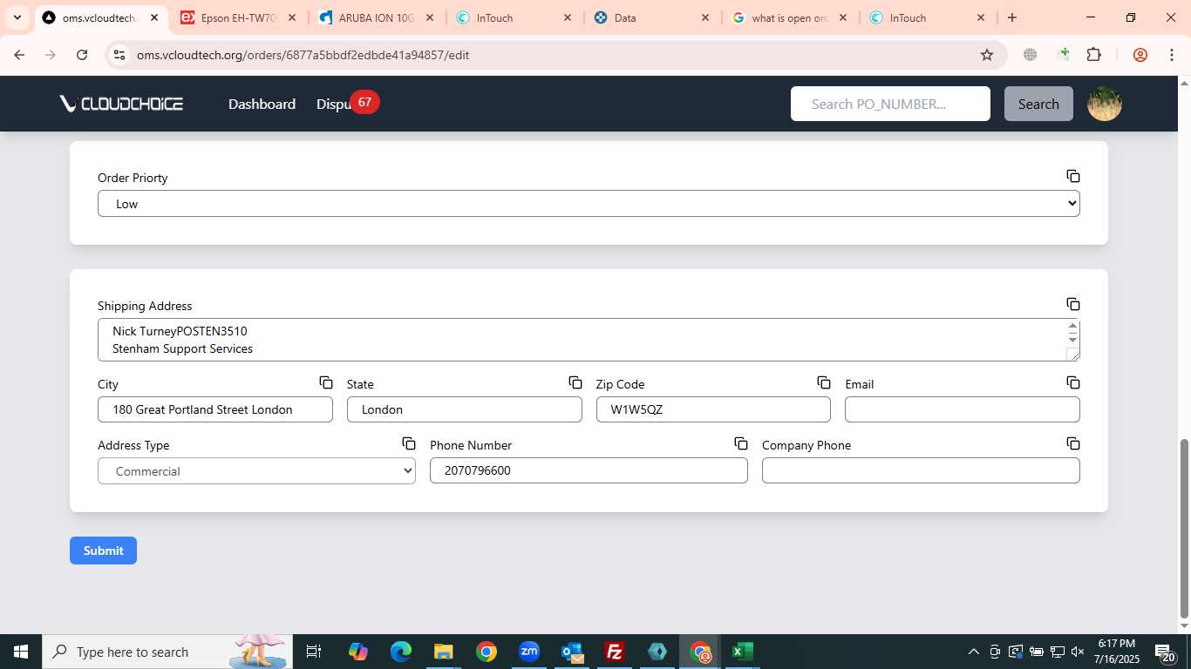Image resolution: width=1191 pixels, height=669 pixels.
Task: Close the oms.vcloudtech tab
Action: 154,17
